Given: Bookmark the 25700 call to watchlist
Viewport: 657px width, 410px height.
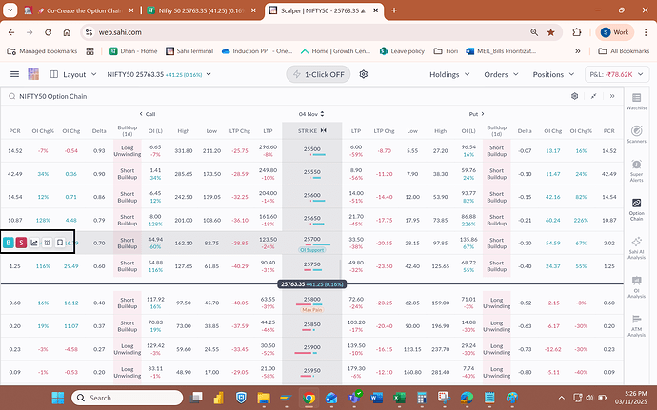Looking at the screenshot, I should 60,243.
